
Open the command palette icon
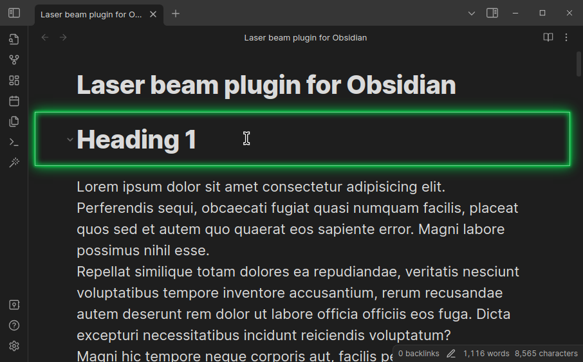pyautogui.click(x=14, y=142)
